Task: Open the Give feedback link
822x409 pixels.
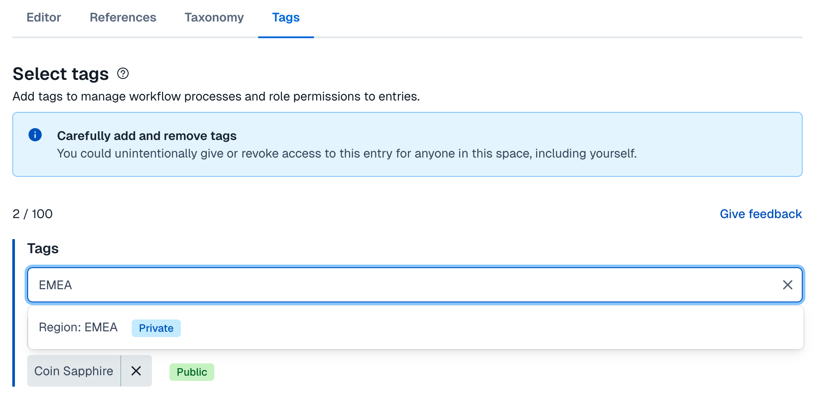Action: tap(761, 214)
